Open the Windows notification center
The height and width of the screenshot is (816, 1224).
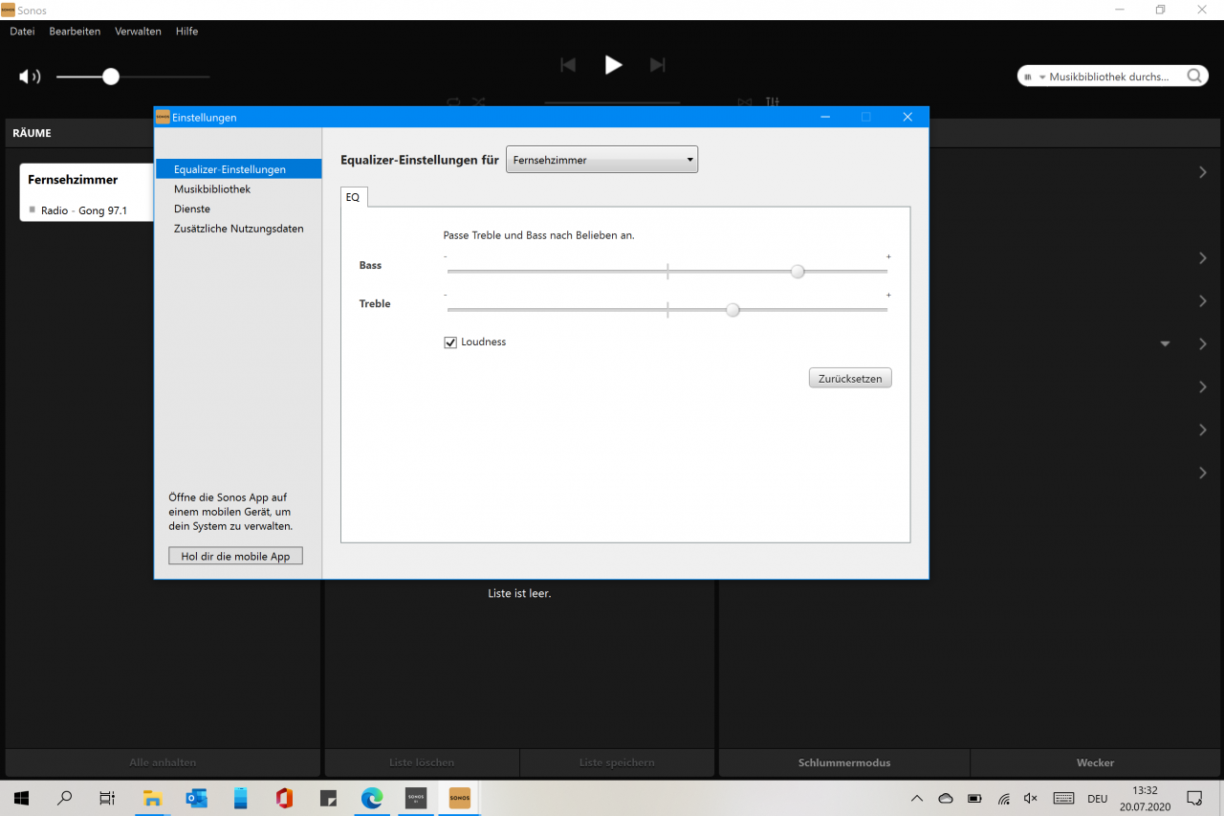click(1194, 798)
